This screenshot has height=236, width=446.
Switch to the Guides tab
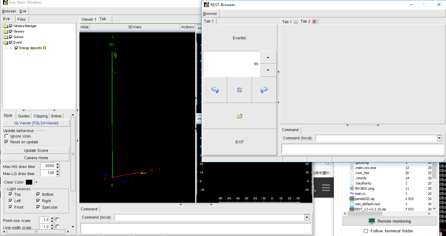point(24,116)
